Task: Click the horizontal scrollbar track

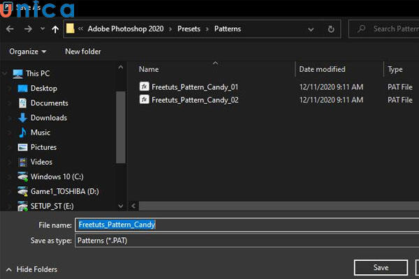Action: coord(278,206)
